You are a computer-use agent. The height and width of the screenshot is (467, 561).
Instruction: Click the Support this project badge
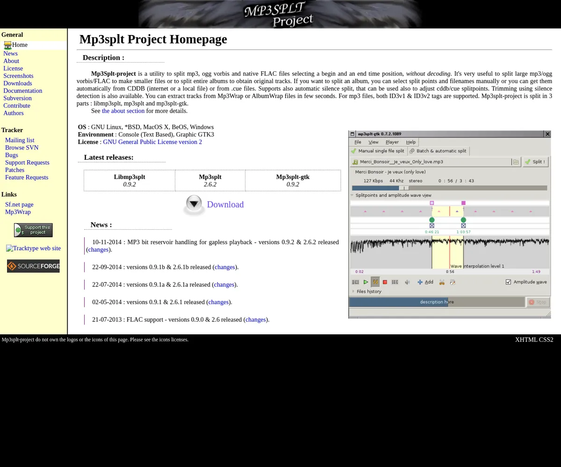pyautogui.click(x=33, y=230)
